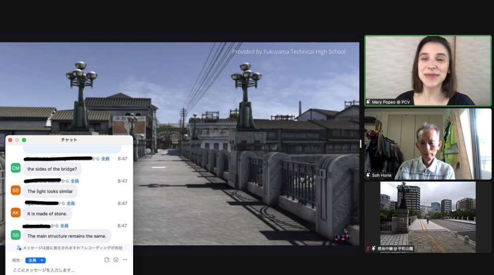Open the emoji picker in chat

116,260
